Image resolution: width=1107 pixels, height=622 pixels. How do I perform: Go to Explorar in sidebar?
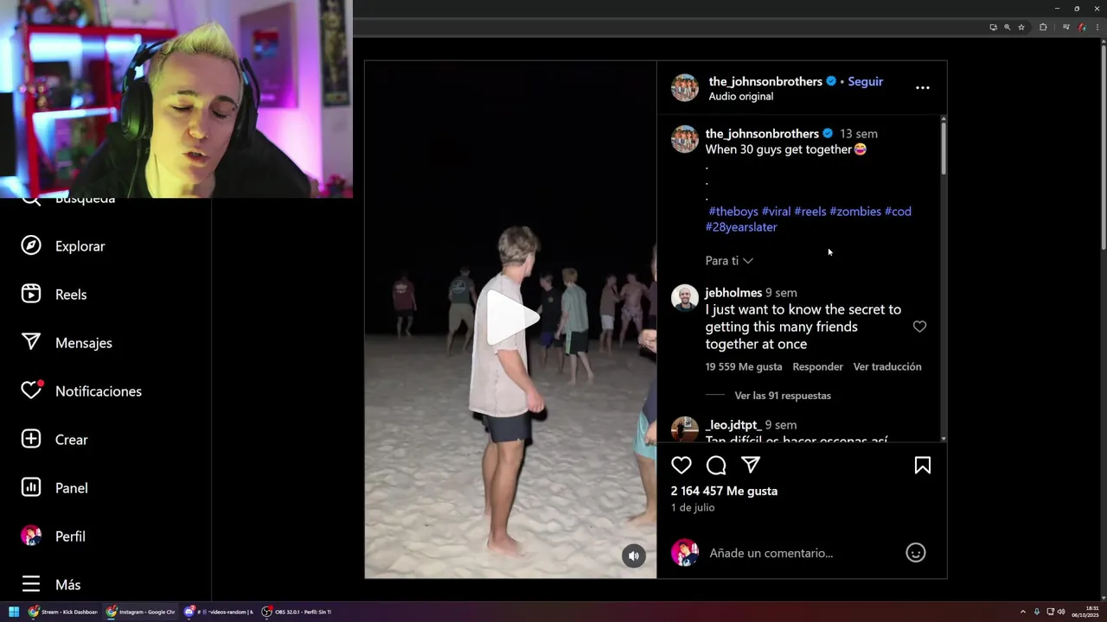[x=64, y=246]
